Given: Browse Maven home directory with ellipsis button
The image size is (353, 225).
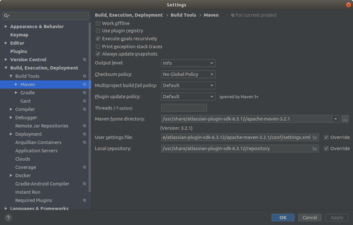Looking at the screenshot, I should click(345, 119).
